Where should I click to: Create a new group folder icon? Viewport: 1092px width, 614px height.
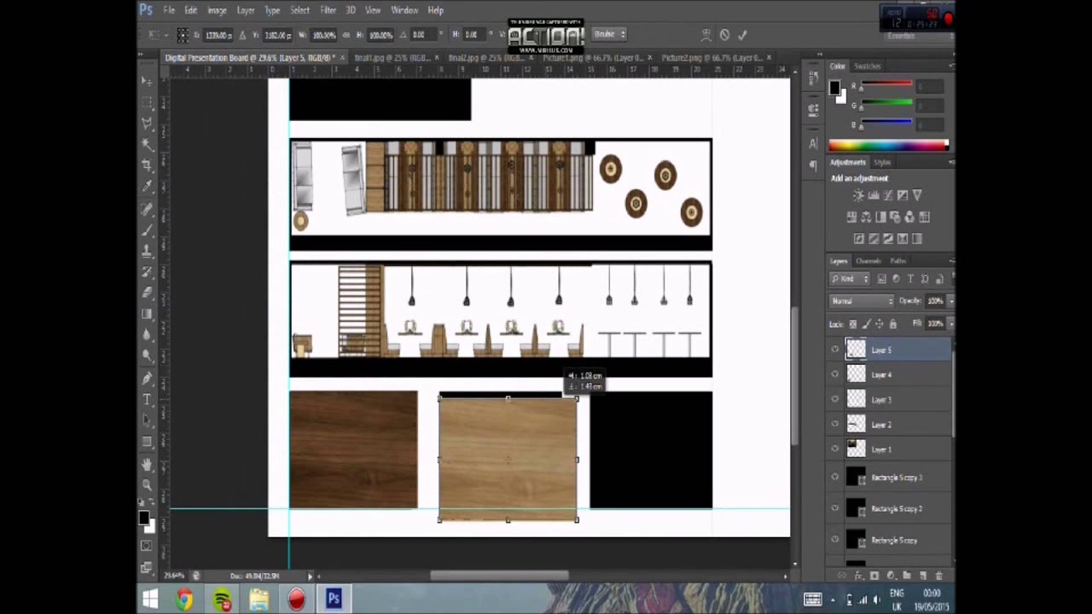click(x=906, y=576)
